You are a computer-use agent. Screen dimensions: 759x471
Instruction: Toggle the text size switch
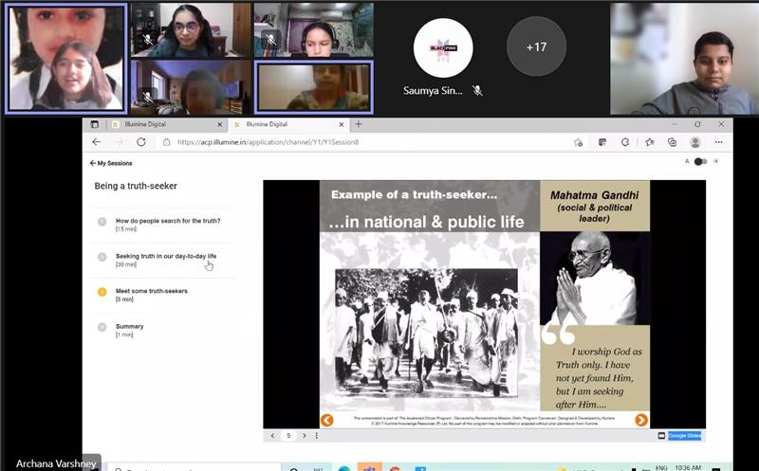click(700, 162)
